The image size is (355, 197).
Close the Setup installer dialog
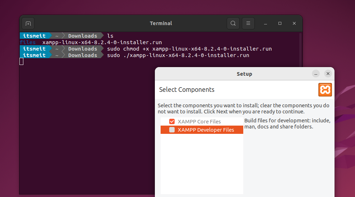328,74
